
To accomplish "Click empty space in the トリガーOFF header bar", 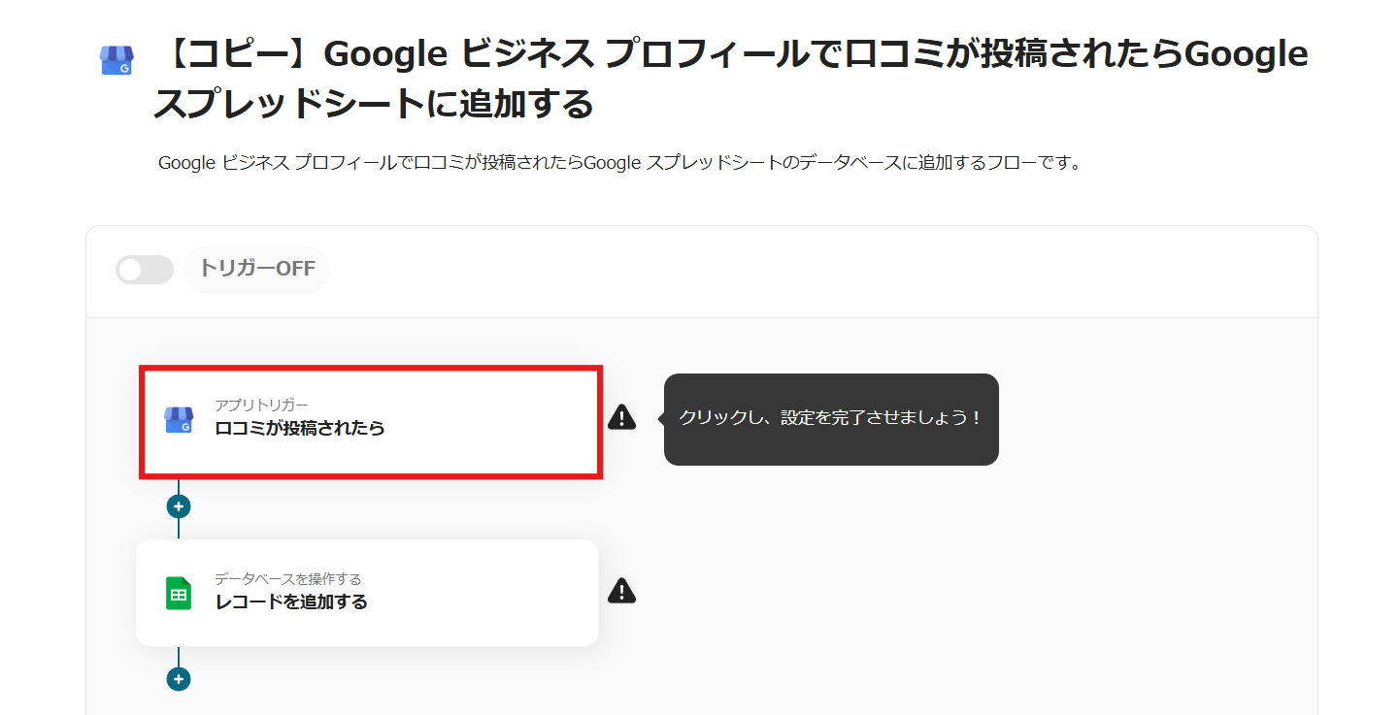I will tap(777, 272).
